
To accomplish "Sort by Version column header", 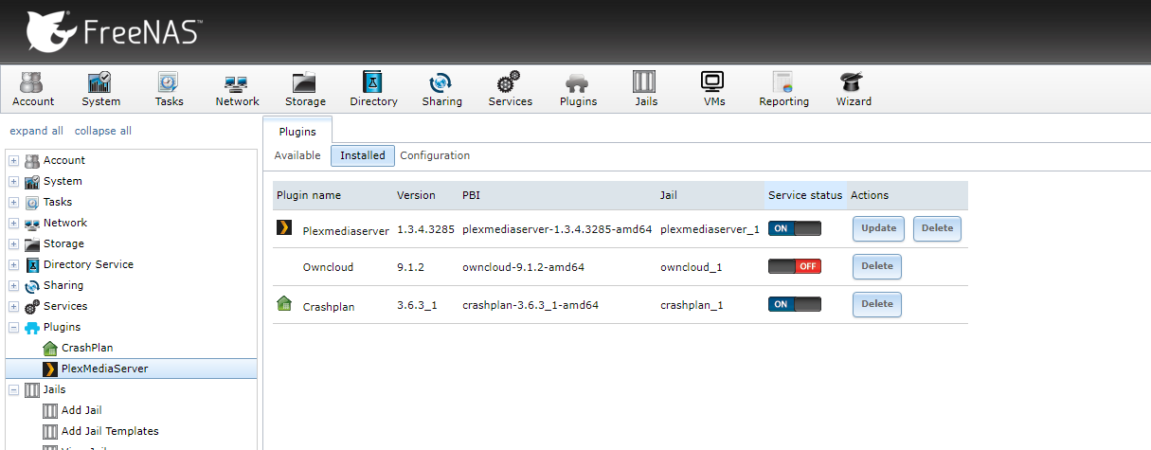I will [x=425, y=195].
